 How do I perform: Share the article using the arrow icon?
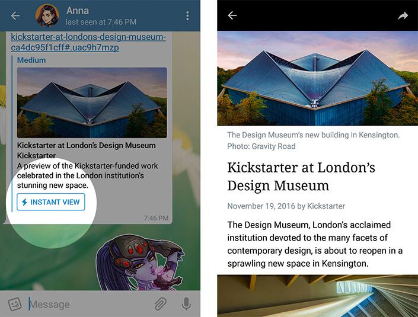pyautogui.click(x=403, y=16)
